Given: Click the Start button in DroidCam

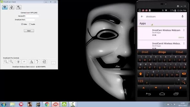Looking at the screenshot, I should (x=29, y=31).
